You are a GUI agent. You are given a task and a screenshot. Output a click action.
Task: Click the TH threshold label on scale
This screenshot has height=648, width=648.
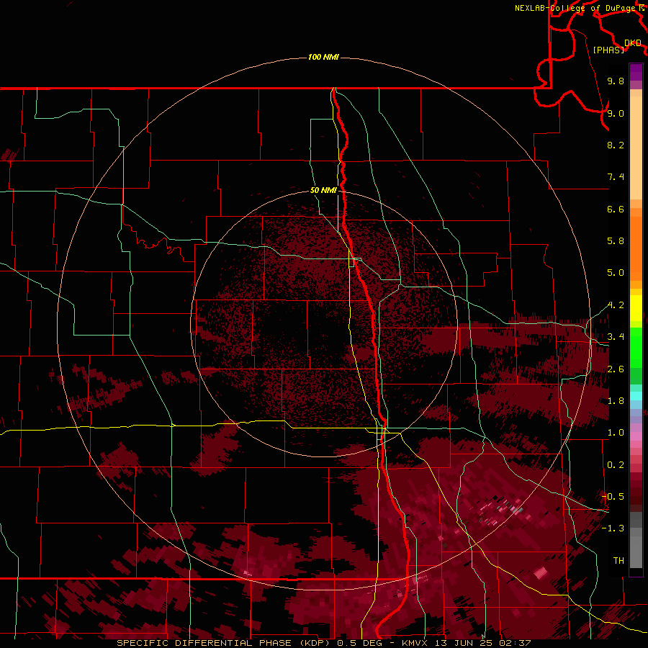coord(618,561)
